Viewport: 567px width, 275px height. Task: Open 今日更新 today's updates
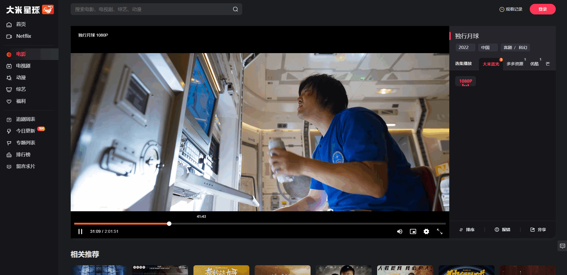[25, 131]
